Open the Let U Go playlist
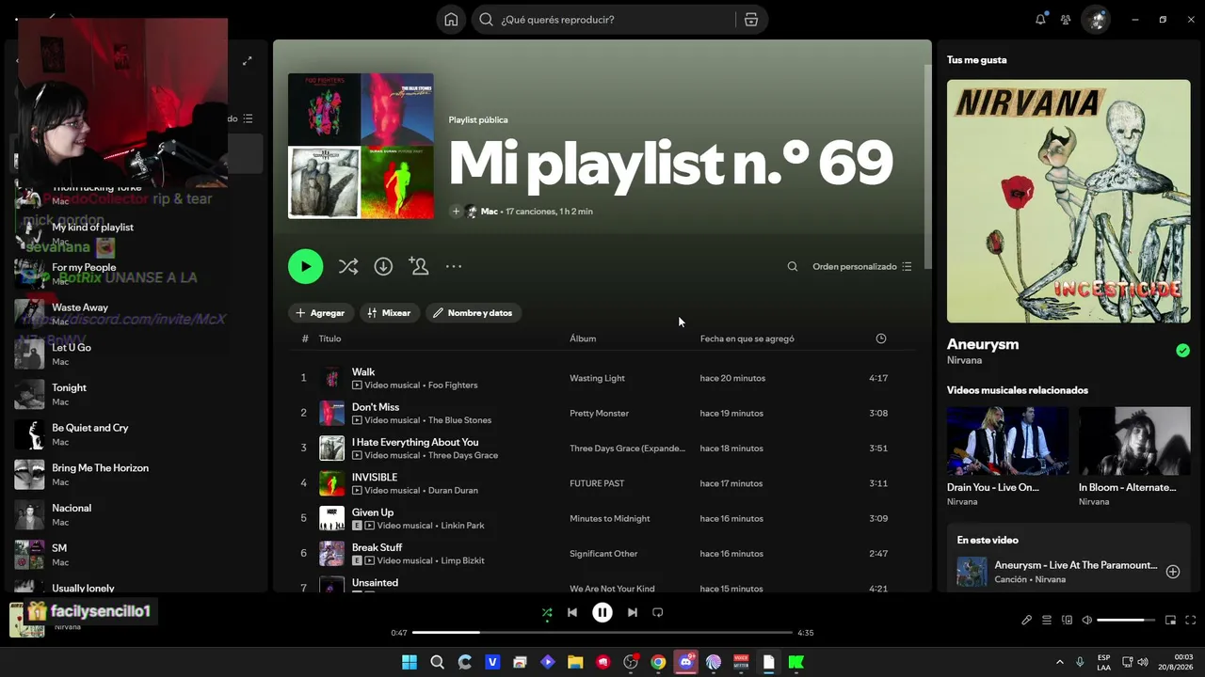The height and width of the screenshot is (677, 1205). tap(137, 354)
